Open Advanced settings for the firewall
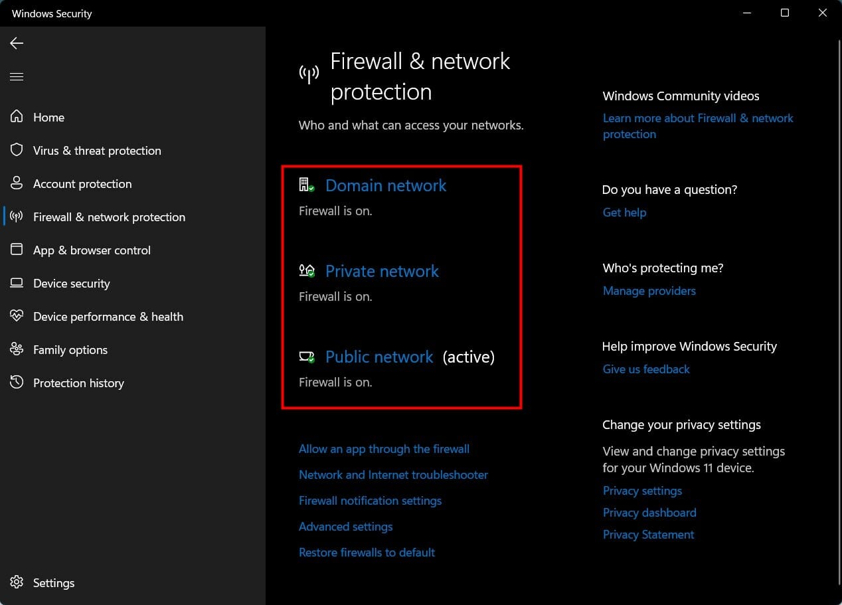The width and height of the screenshot is (842, 605). click(x=345, y=526)
